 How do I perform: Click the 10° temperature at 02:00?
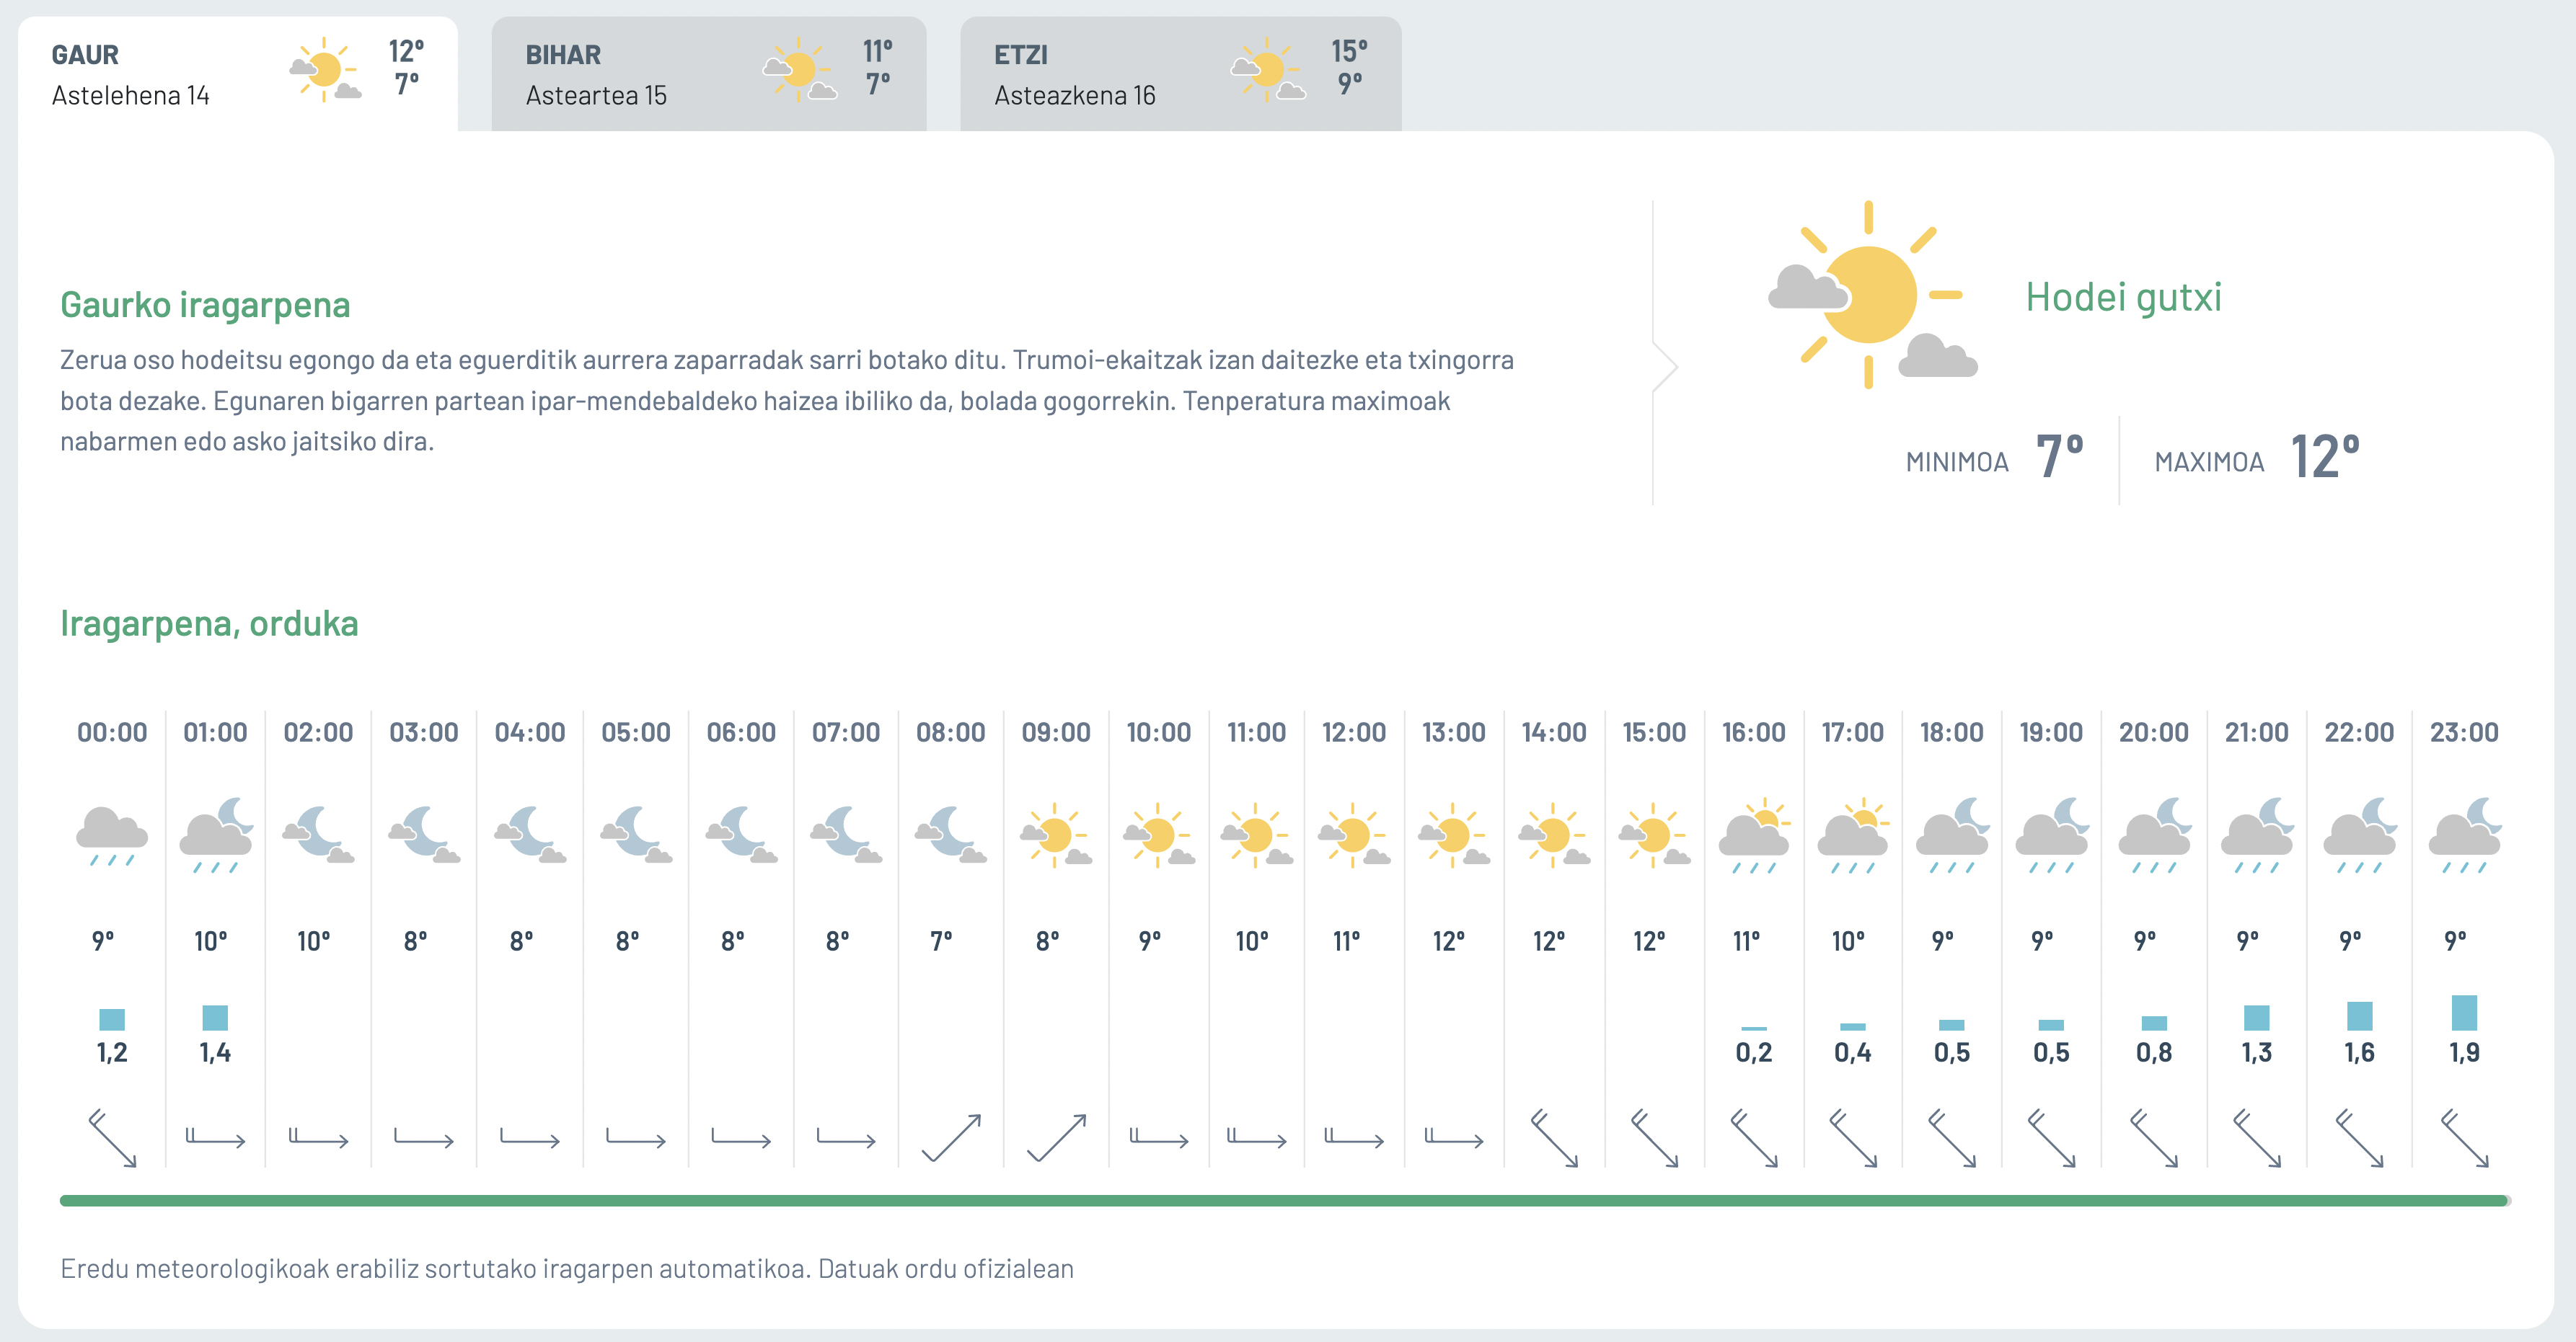[314, 941]
